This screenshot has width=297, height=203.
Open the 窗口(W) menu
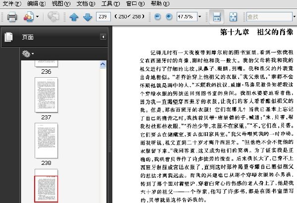(x=135, y=3)
